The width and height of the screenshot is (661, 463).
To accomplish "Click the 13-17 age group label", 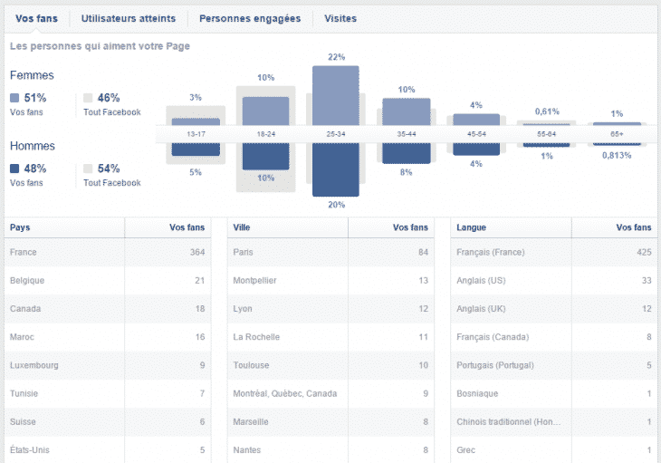I will [x=196, y=134].
